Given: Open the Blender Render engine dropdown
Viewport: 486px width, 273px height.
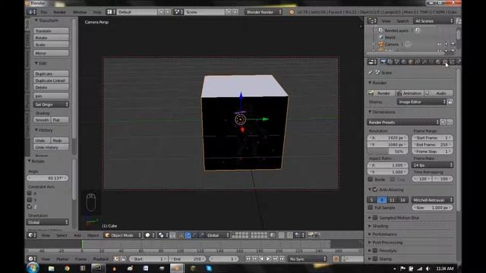Looking at the screenshot, I should pos(264,12).
